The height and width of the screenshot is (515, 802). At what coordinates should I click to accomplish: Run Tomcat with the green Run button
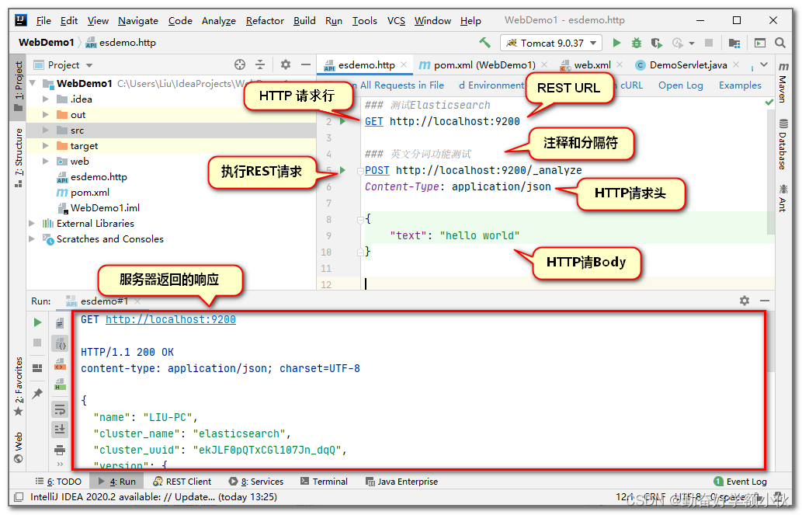click(617, 43)
